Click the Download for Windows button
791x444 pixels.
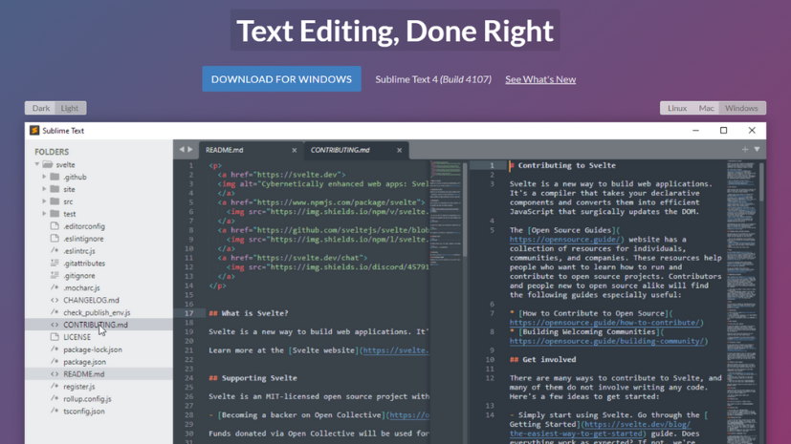click(x=281, y=79)
